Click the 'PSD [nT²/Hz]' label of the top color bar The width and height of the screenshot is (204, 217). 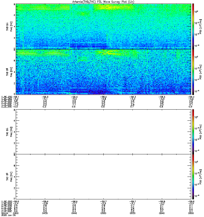[x=200, y=26]
